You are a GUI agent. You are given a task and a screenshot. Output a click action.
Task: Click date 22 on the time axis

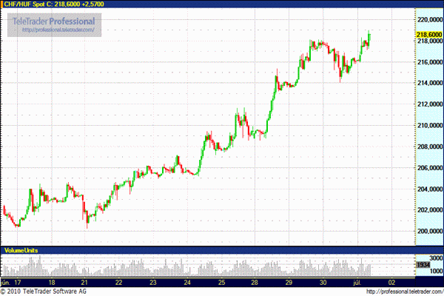pyautogui.click(x=118, y=283)
